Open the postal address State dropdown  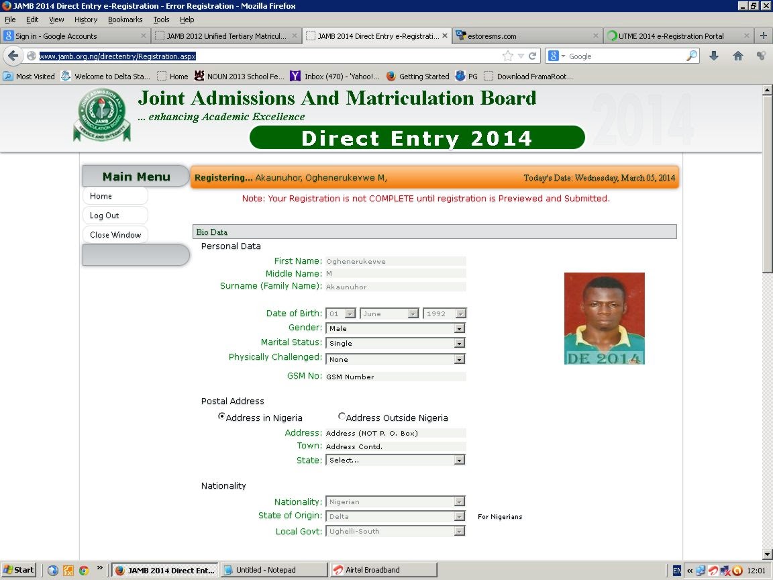[395, 460]
